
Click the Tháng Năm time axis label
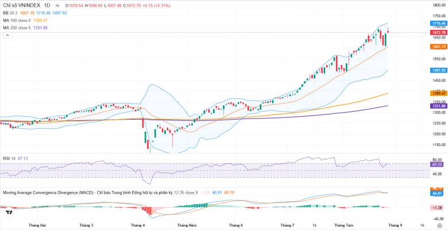click(x=186, y=225)
